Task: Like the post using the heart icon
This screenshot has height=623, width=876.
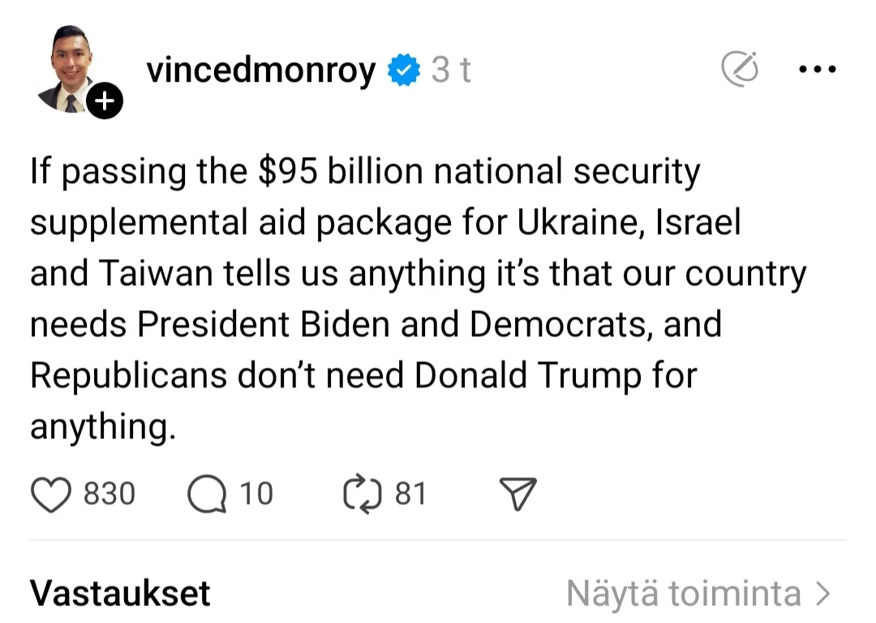Action: 52,493
